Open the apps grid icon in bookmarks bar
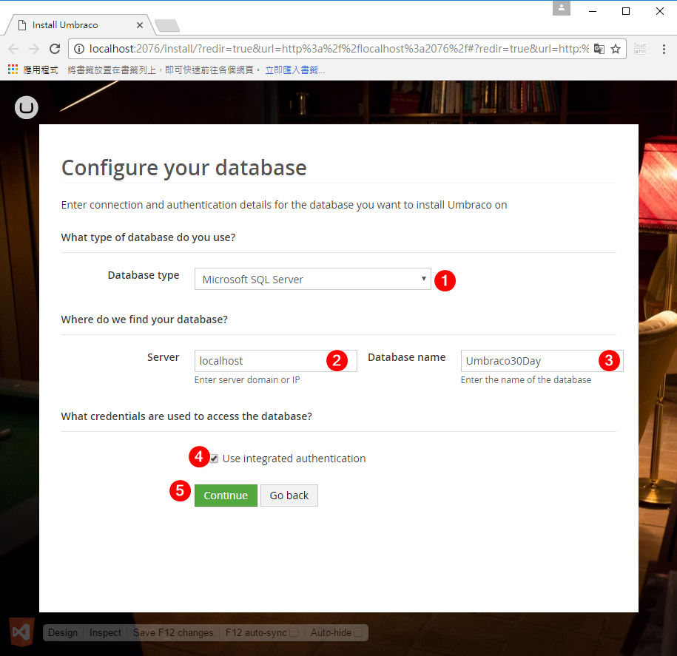This screenshot has height=656, width=677. click(13, 70)
